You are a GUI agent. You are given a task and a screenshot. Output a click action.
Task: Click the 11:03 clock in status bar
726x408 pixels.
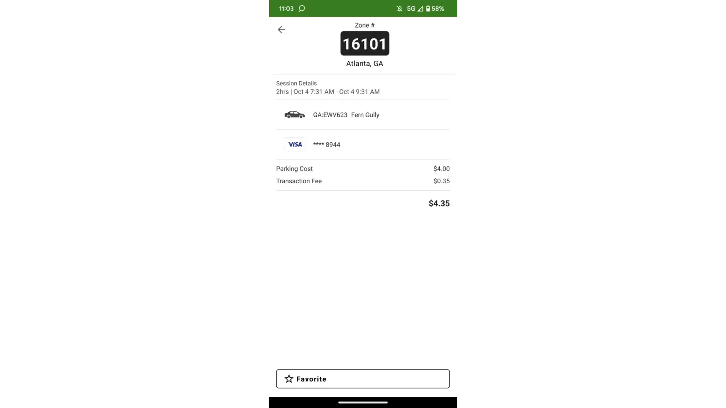click(286, 9)
